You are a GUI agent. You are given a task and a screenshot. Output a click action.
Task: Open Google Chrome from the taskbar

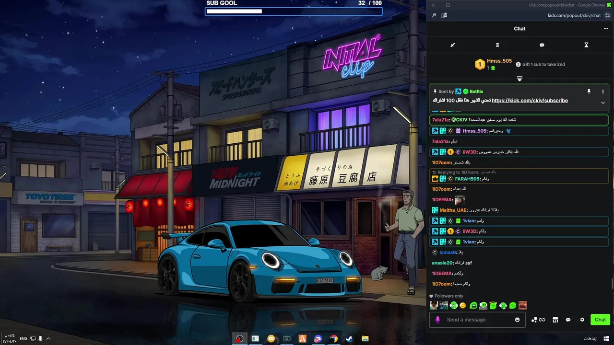(334, 339)
